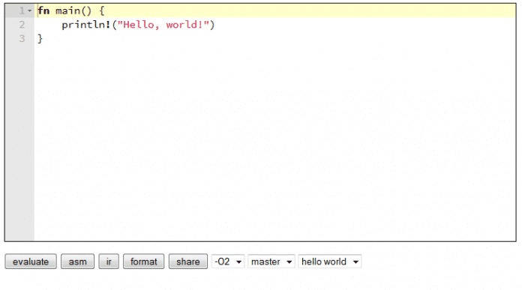Open the hello world examples dropdown
This screenshot has width=522, height=290.
tap(329, 262)
